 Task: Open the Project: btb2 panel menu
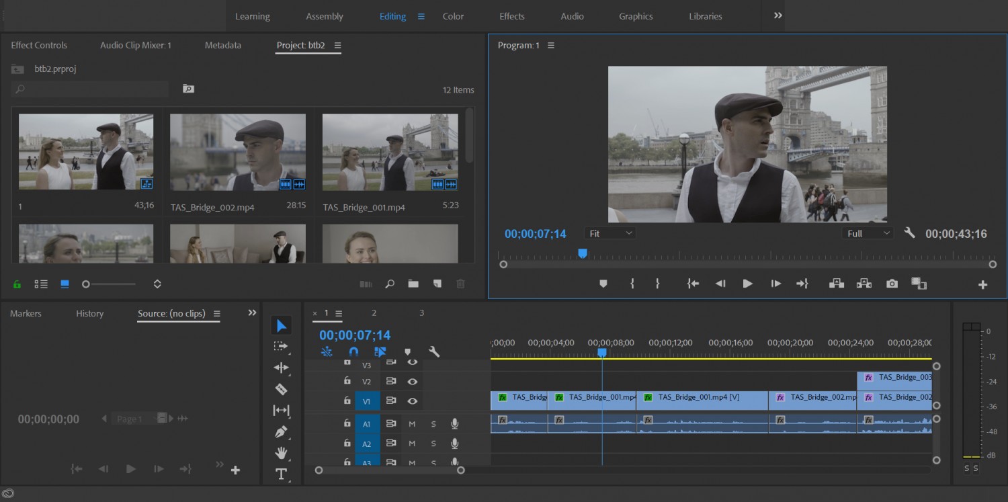click(338, 45)
